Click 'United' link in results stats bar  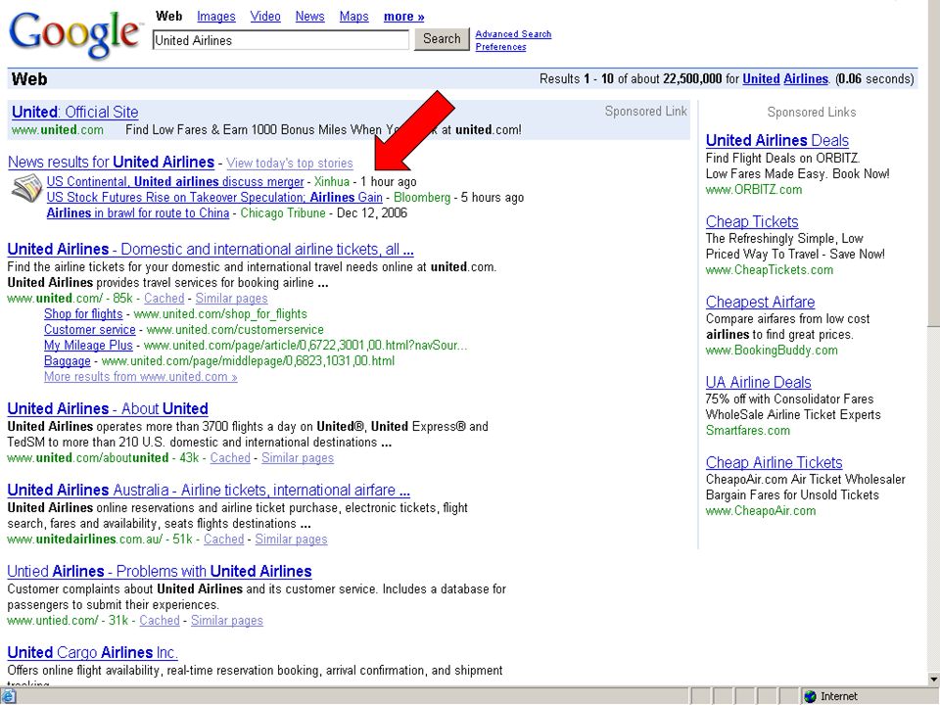(761, 78)
